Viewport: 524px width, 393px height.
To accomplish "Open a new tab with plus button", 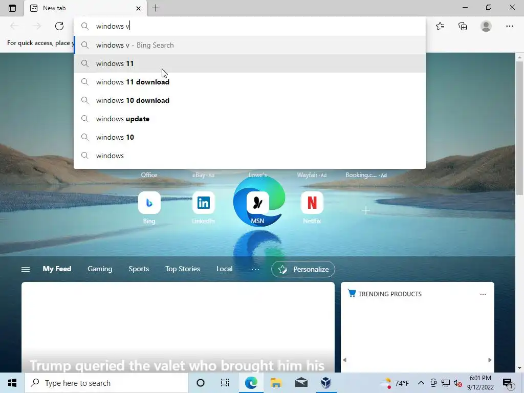I will click(156, 8).
